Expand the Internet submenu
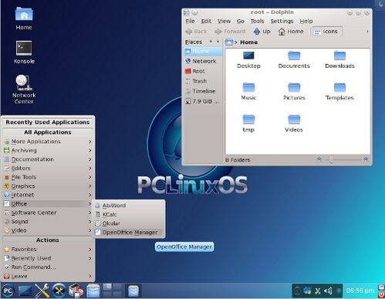The image size is (385, 299). 48,195
